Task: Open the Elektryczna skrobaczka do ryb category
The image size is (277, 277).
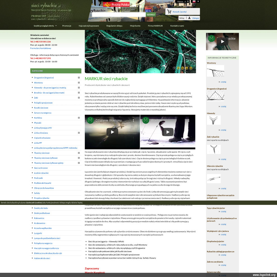Action: (x=48, y=253)
